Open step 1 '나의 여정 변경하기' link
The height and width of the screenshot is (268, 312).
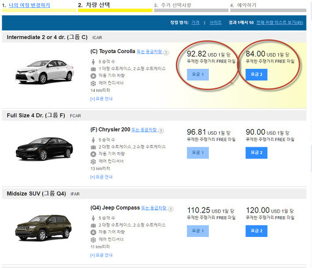[x=29, y=5]
